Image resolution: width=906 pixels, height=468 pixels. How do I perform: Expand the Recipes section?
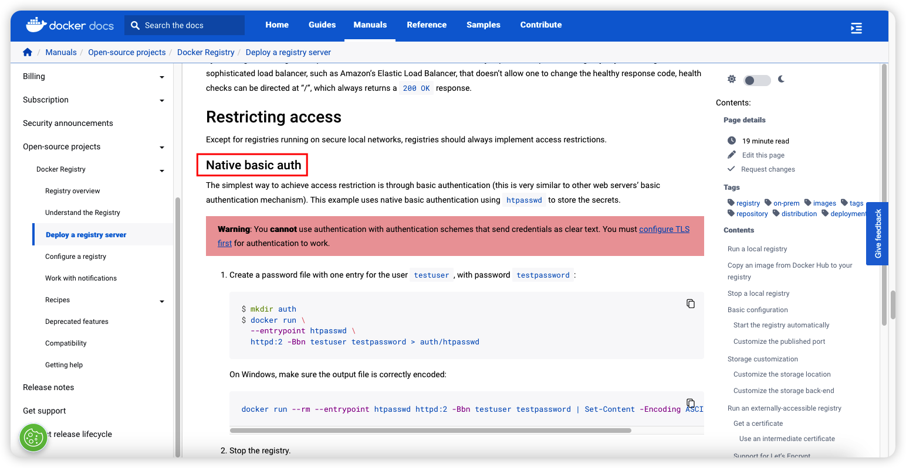tap(162, 301)
